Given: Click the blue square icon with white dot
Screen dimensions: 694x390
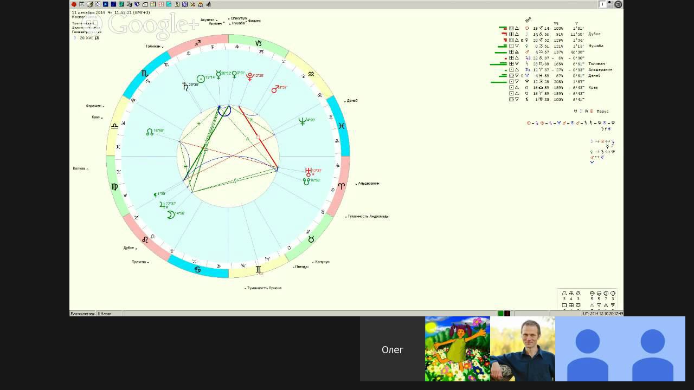Looking at the screenshot, I should [x=106, y=4].
